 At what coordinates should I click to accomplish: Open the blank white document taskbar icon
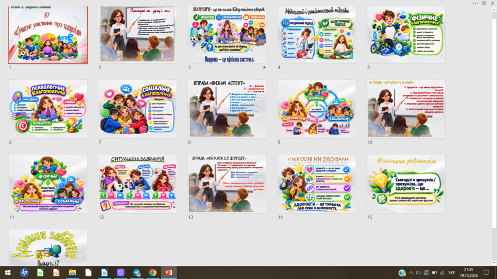pos(88,272)
